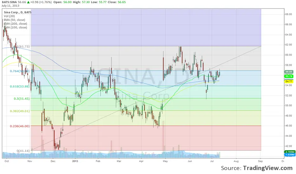Click the bright green 55.79 EMA price tag
The height and width of the screenshot is (174, 296).
point(289,76)
